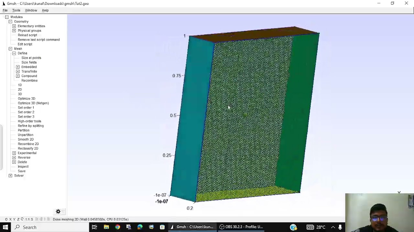Click High-order tools
Viewport: 414px width, 232px height.
29,121
